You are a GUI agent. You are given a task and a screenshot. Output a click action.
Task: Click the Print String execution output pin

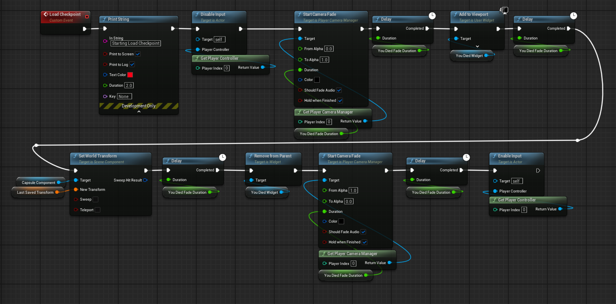point(173,29)
